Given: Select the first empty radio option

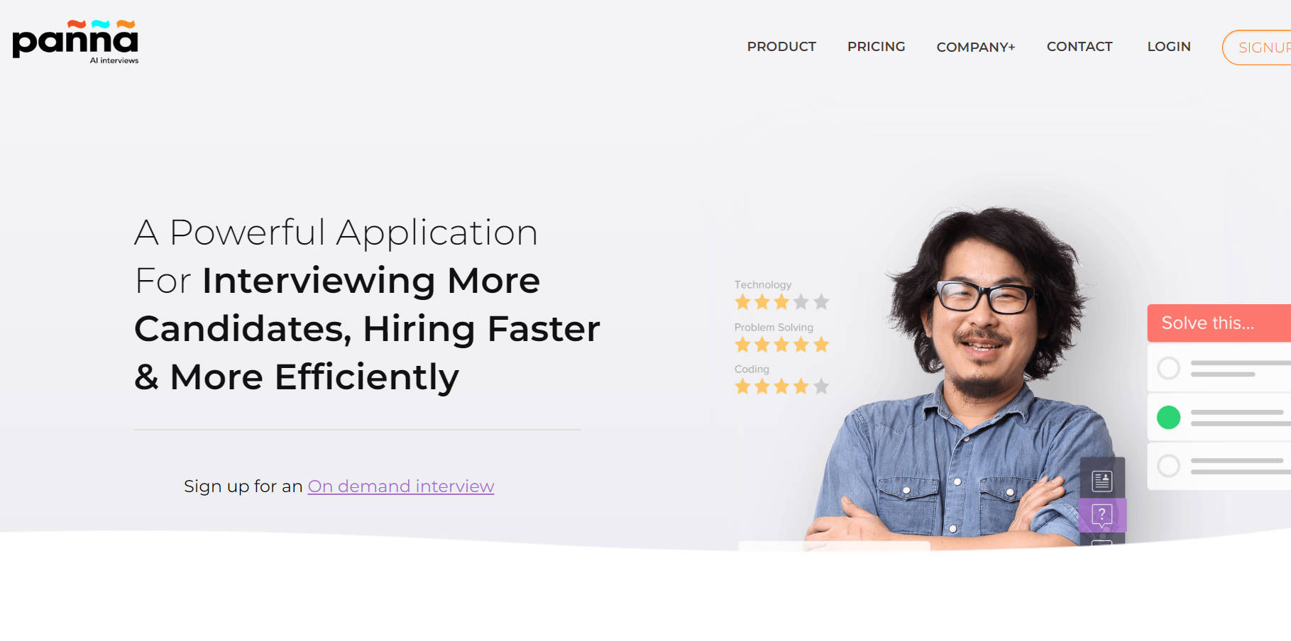Looking at the screenshot, I should [x=1168, y=369].
